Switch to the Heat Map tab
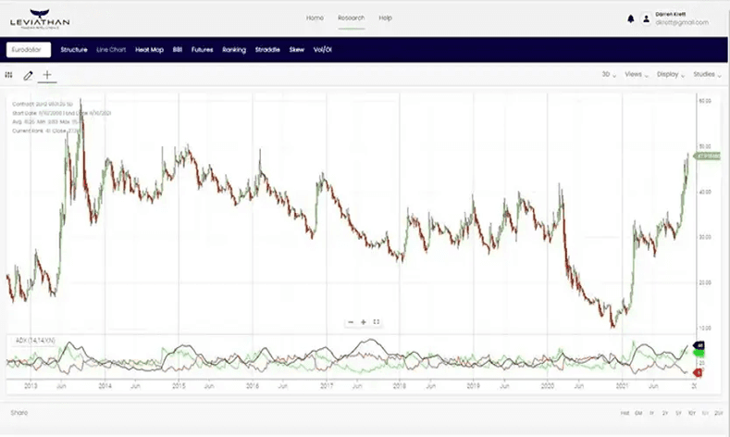The width and height of the screenshot is (730, 437). point(148,50)
